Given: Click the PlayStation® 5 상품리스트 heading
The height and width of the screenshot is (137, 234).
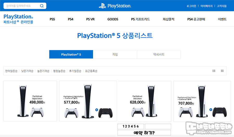Looking at the screenshot, I should click(115, 36).
